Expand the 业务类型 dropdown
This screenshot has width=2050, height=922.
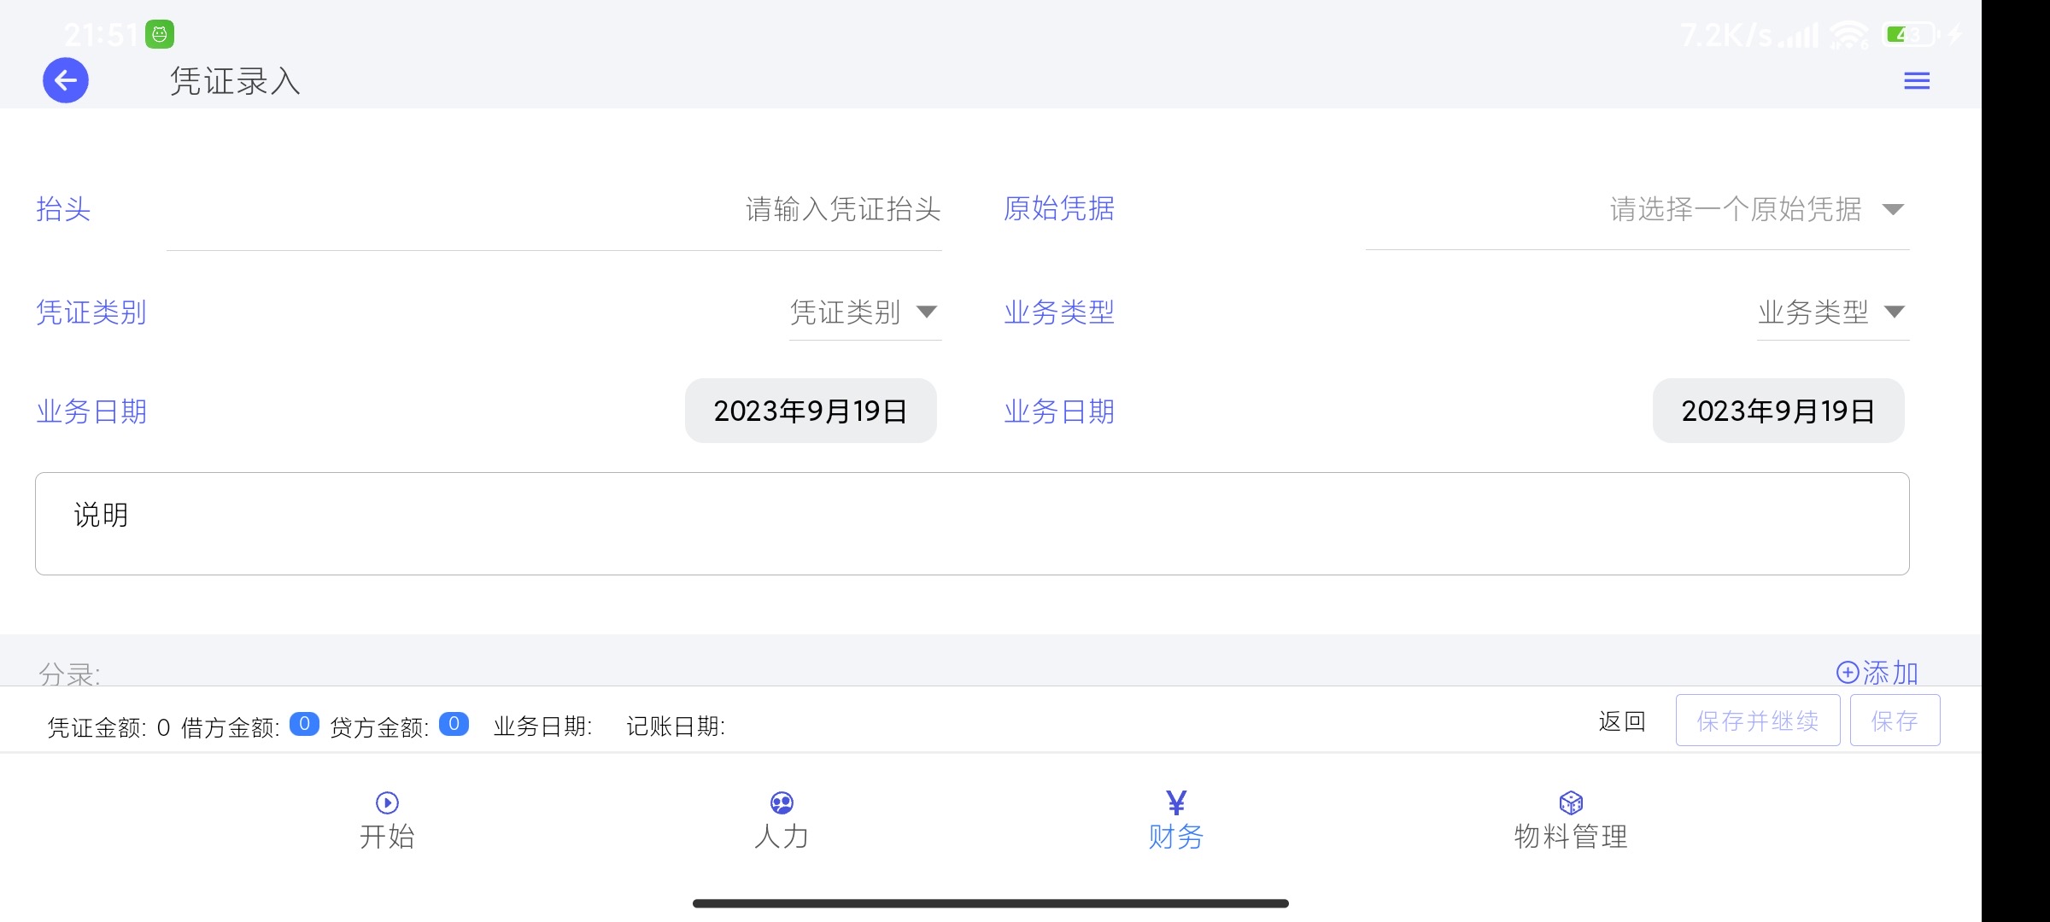click(x=1894, y=312)
